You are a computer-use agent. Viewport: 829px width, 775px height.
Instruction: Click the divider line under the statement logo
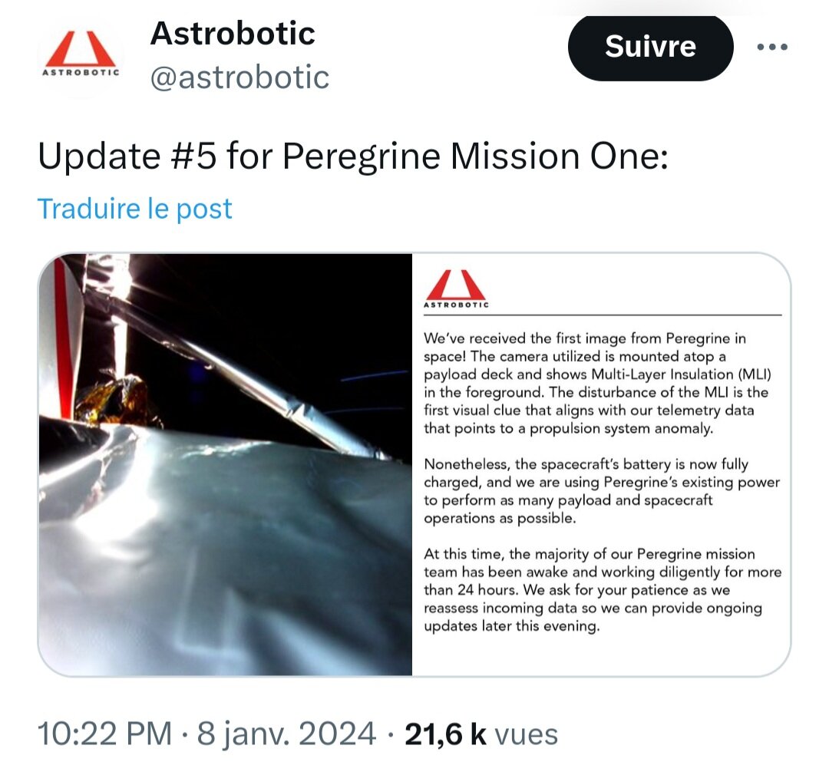603,315
